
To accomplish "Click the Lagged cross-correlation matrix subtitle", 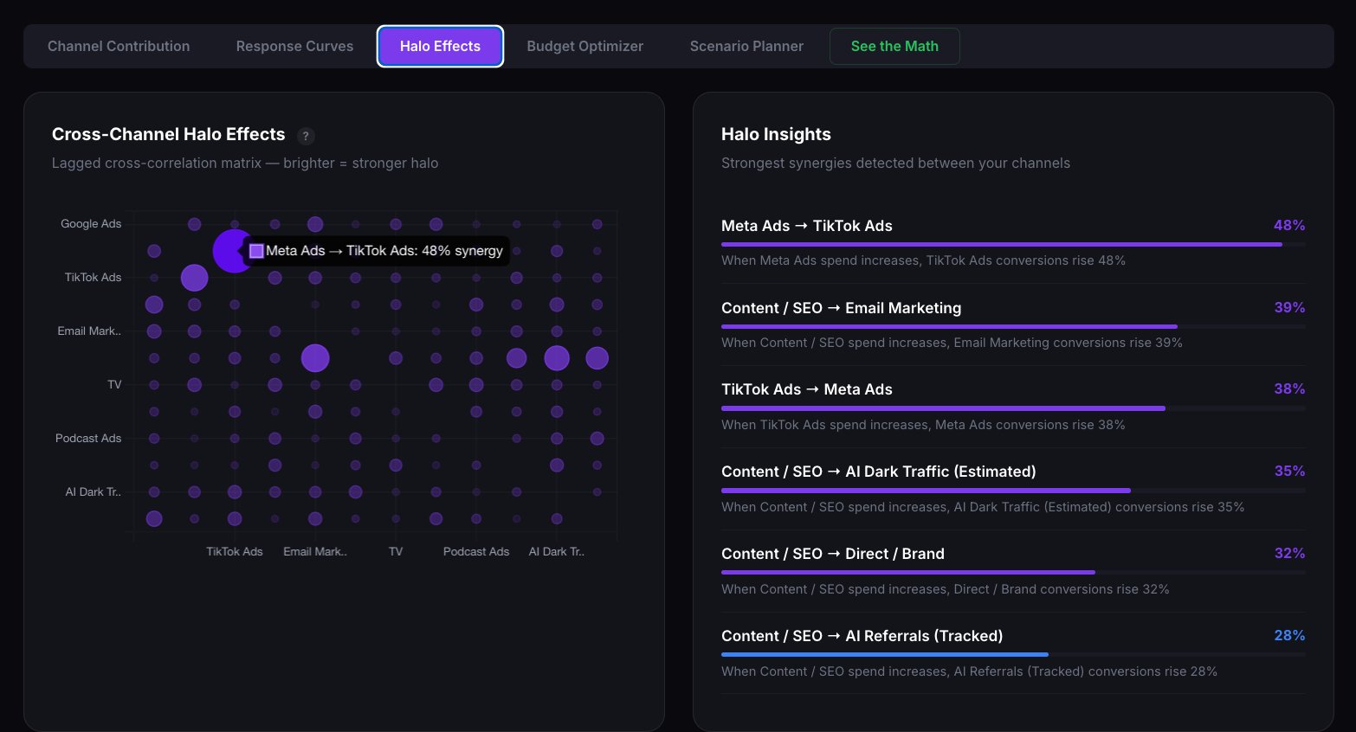I will pos(245,163).
